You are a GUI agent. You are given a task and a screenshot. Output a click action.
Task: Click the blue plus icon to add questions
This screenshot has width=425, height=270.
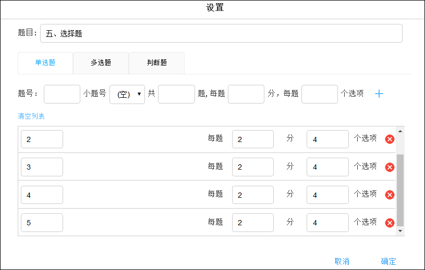tap(379, 94)
